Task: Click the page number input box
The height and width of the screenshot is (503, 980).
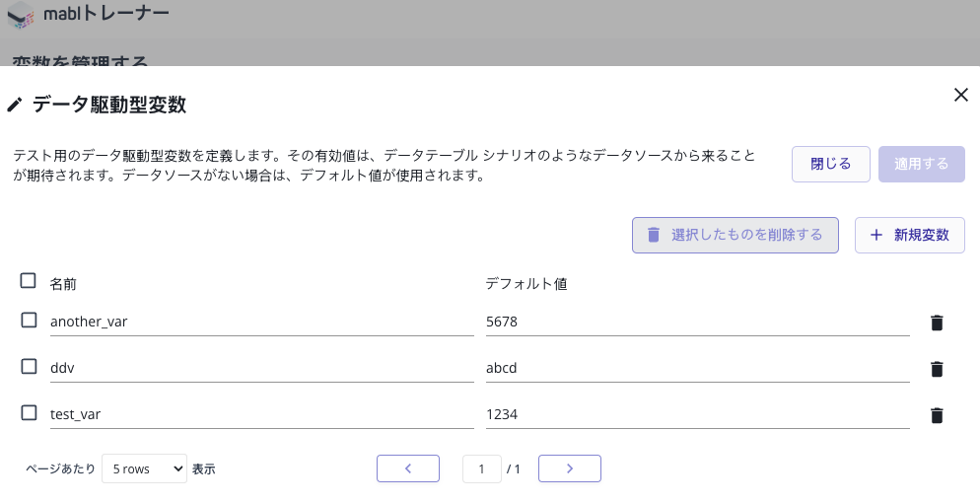Action: coord(481,469)
